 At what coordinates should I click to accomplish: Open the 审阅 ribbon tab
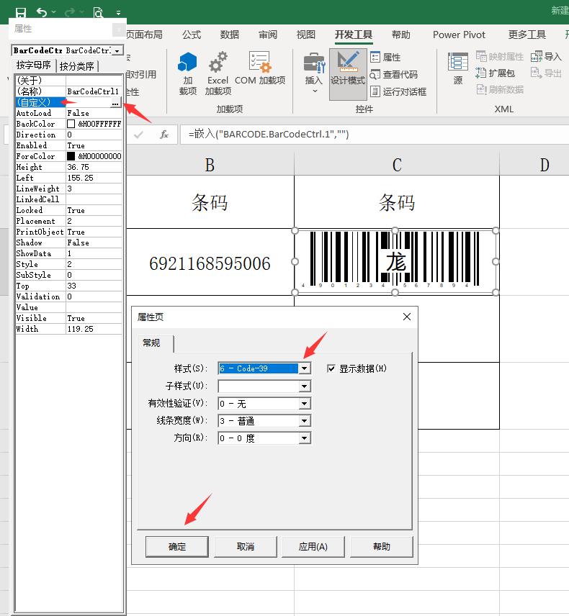(268, 35)
